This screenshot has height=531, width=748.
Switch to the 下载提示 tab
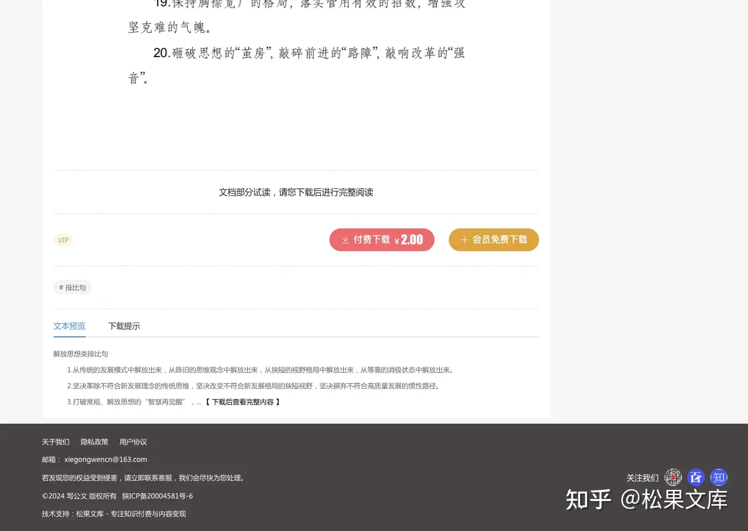[x=124, y=326]
